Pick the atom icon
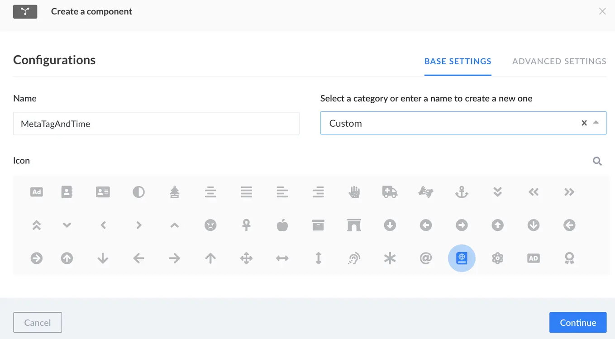615x339 pixels. coord(497,258)
